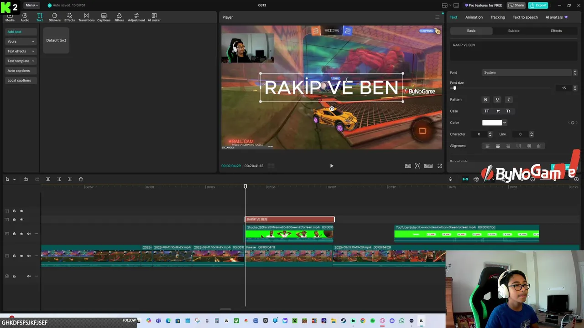Click the Delete right trim tool
The height and width of the screenshot is (328, 584).
tap(69, 179)
